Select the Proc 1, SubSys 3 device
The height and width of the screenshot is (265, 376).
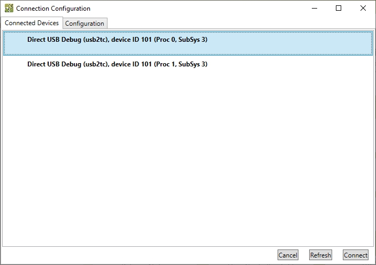tap(117, 64)
